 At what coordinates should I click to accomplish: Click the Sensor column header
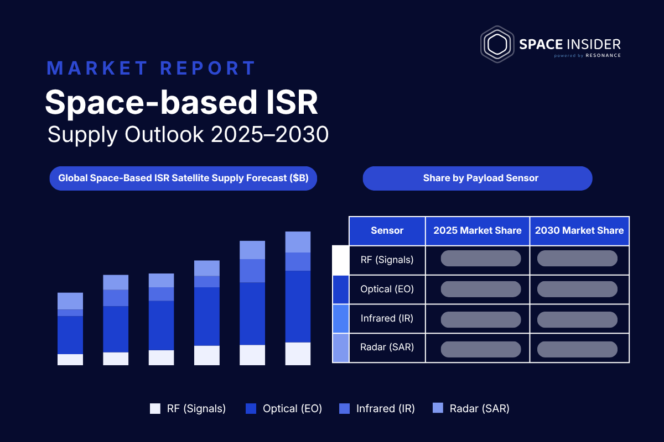(387, 231)
